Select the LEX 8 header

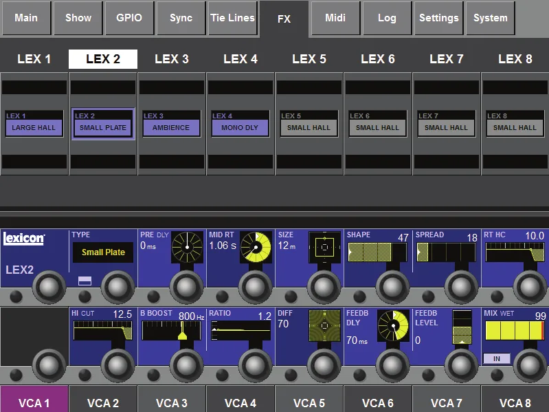pos(515,59)
